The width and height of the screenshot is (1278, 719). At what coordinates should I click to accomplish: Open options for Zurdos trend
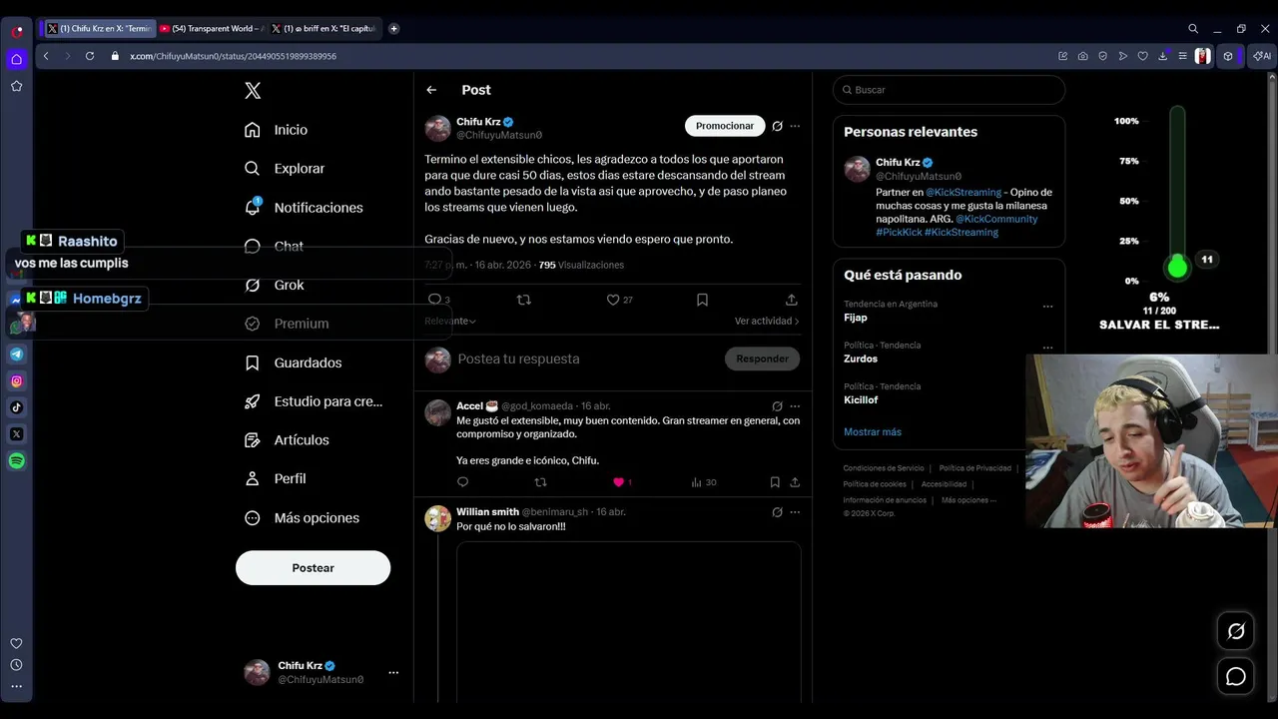(1047, 348)
